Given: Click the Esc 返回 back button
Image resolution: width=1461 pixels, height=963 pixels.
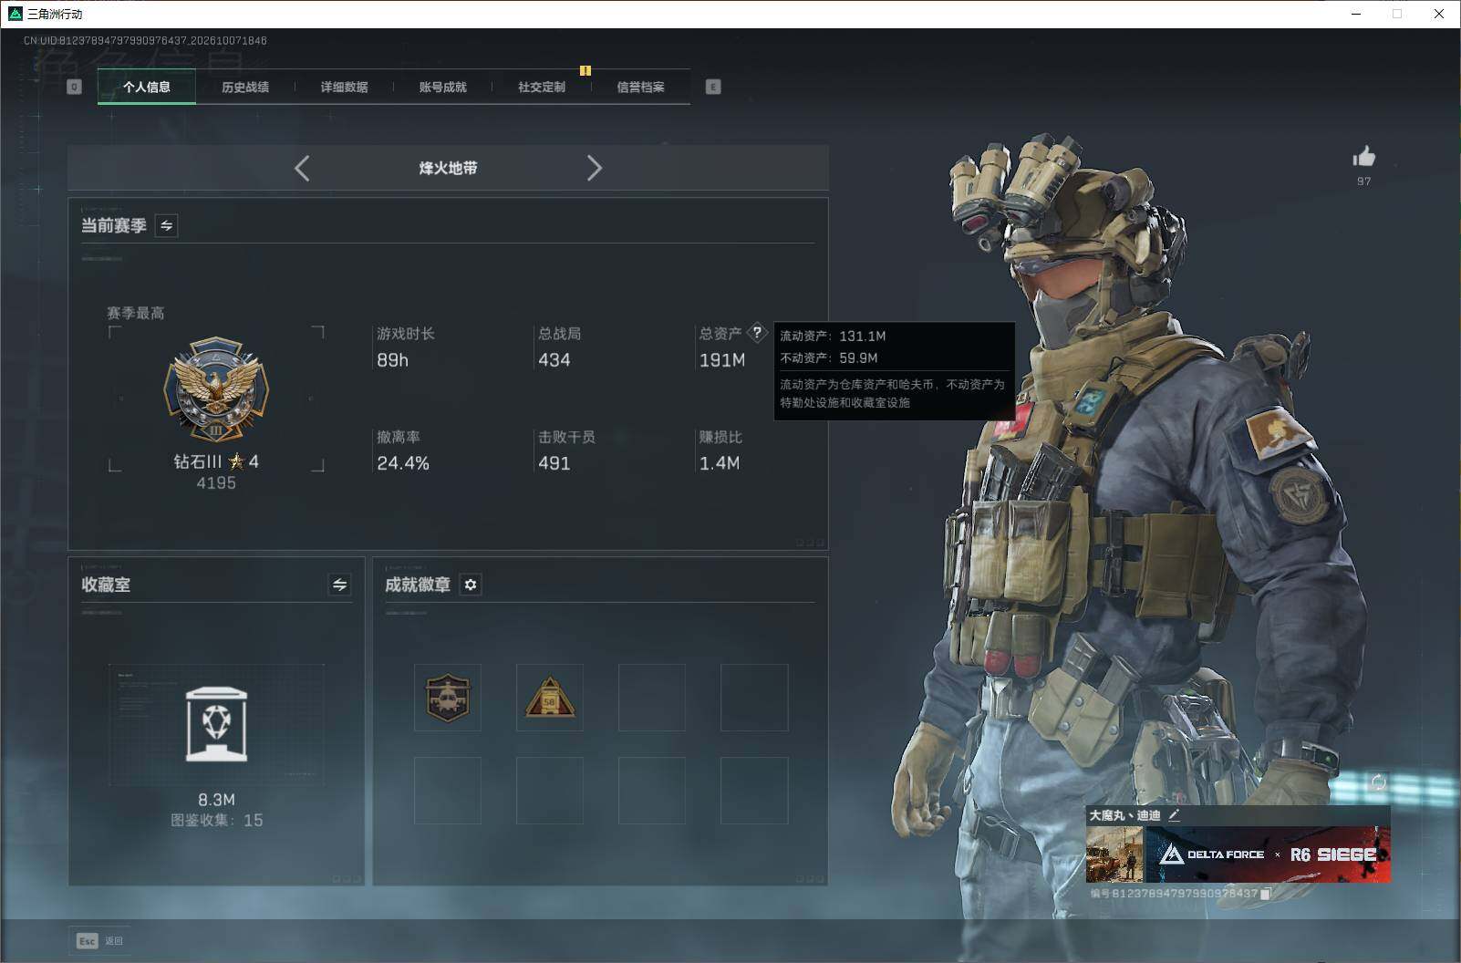Looking at the screenshot, I should pos(99,941).
